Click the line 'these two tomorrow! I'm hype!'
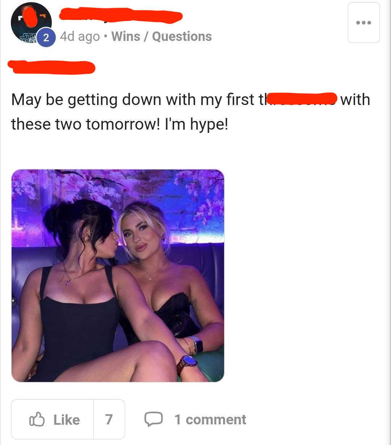The width and height of the screenshot is (391, 445). pyautogui.click(x=120, y=124)
